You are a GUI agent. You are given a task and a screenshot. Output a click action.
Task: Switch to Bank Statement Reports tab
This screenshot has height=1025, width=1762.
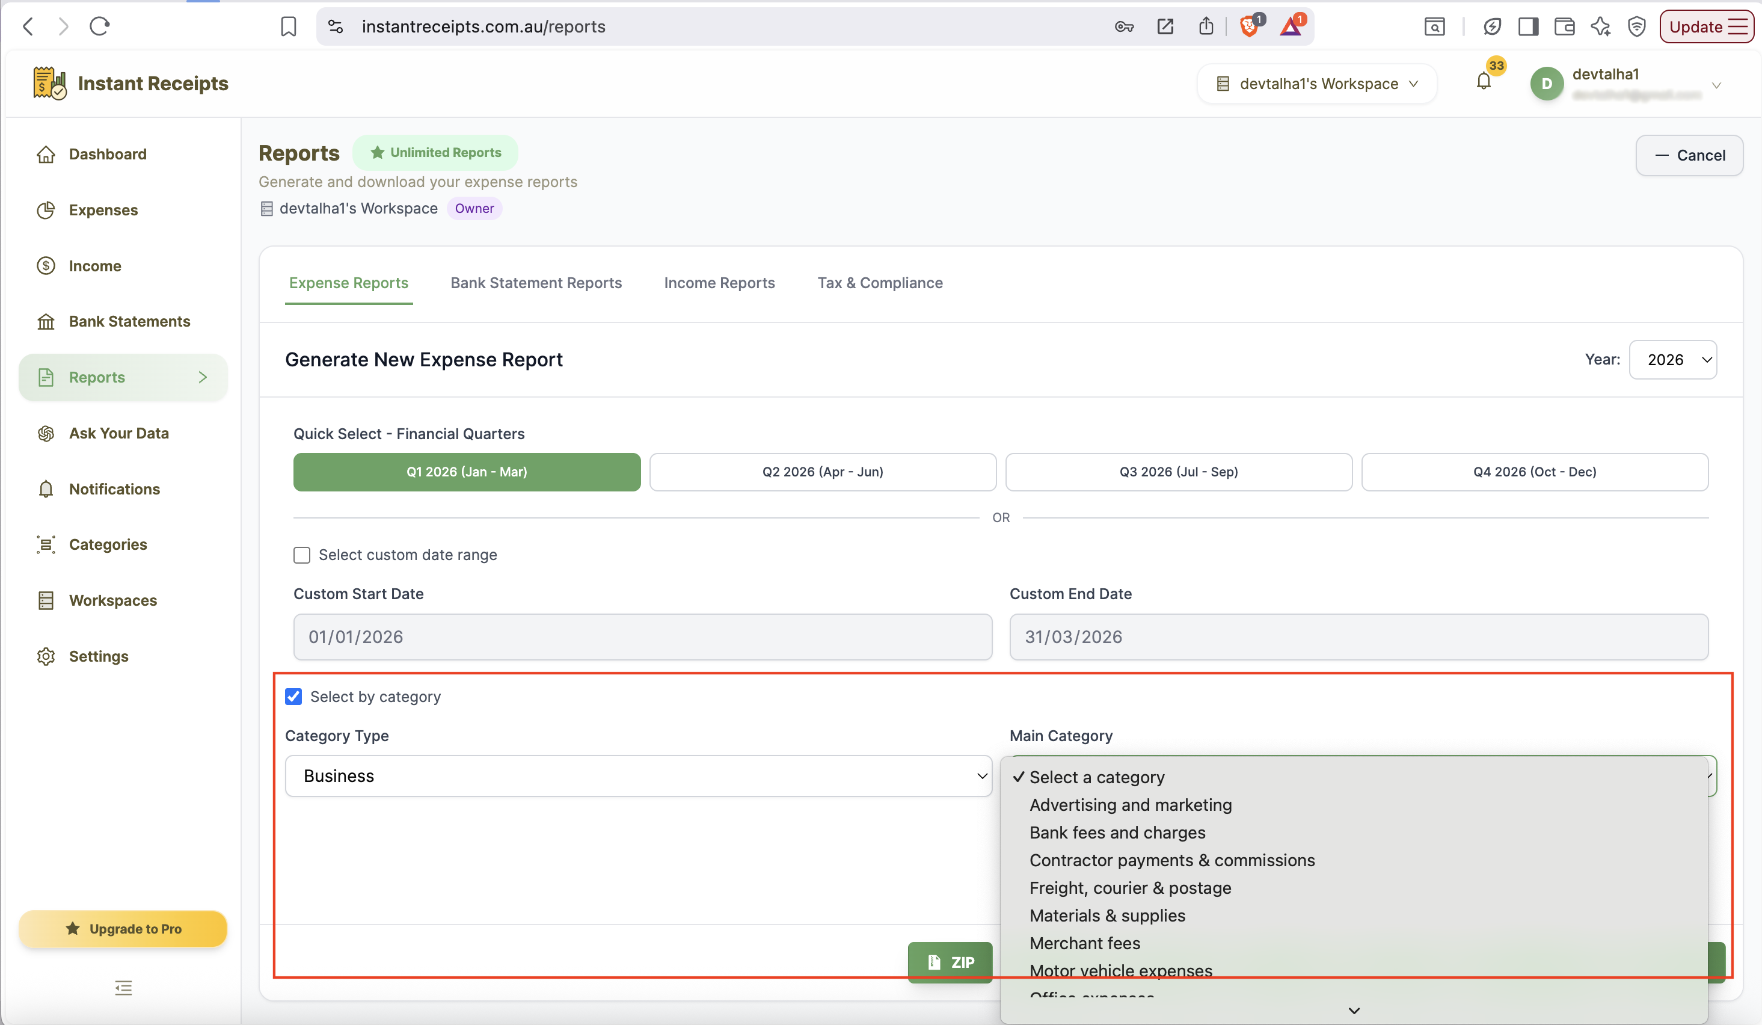[x=536, y=283]
